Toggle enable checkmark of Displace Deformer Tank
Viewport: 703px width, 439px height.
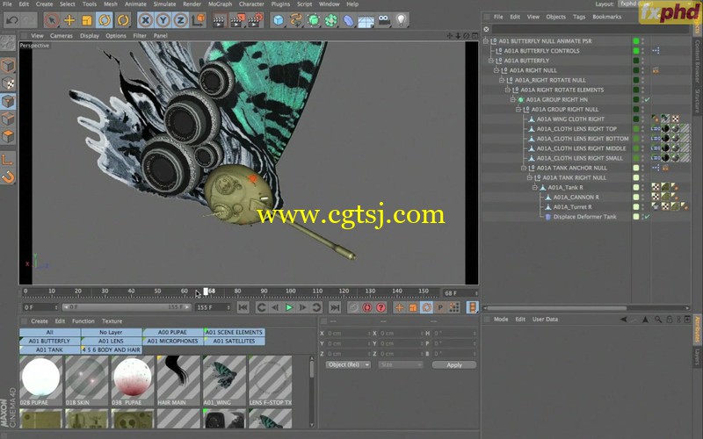tap(647, 217)
